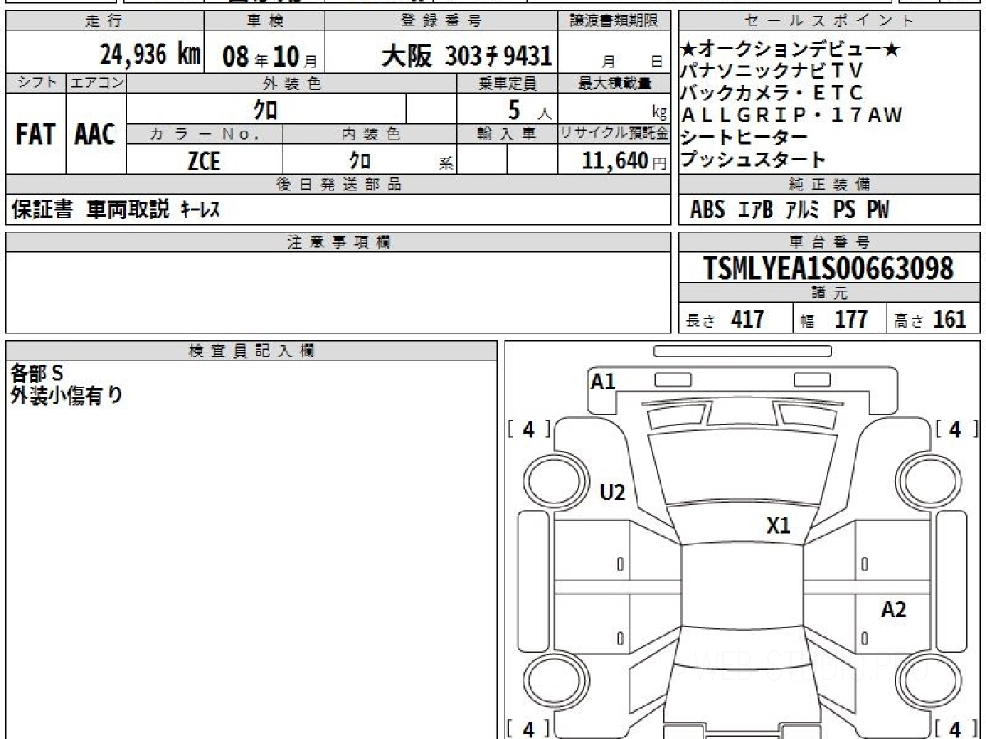The height and width of the screenshot is (739, 986).
Task: Select the ABS equipment entry
Action: 707,210
